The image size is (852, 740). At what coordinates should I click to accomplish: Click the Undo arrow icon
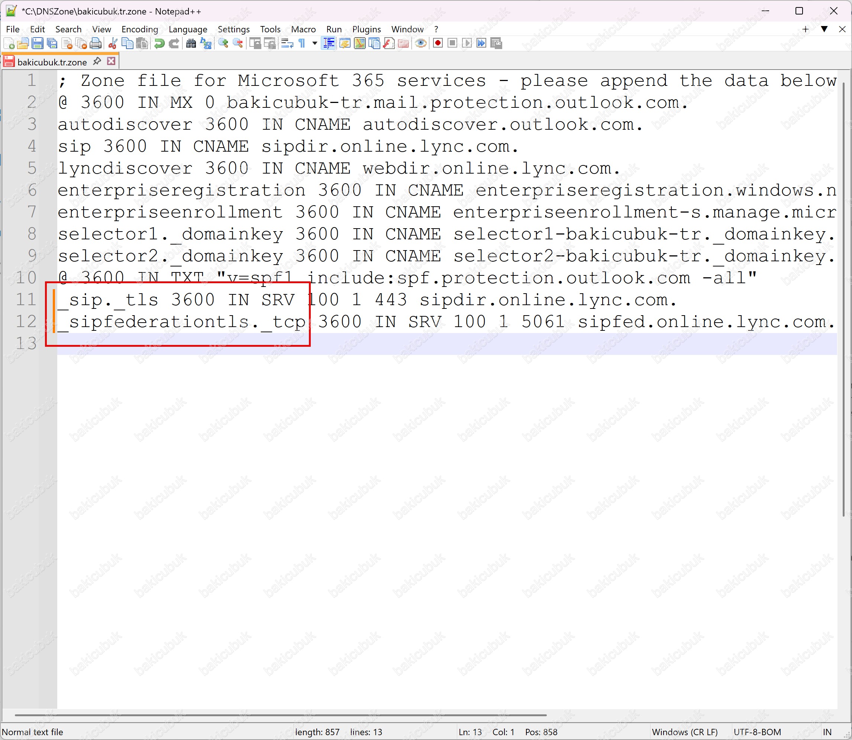tap(159, 43)
